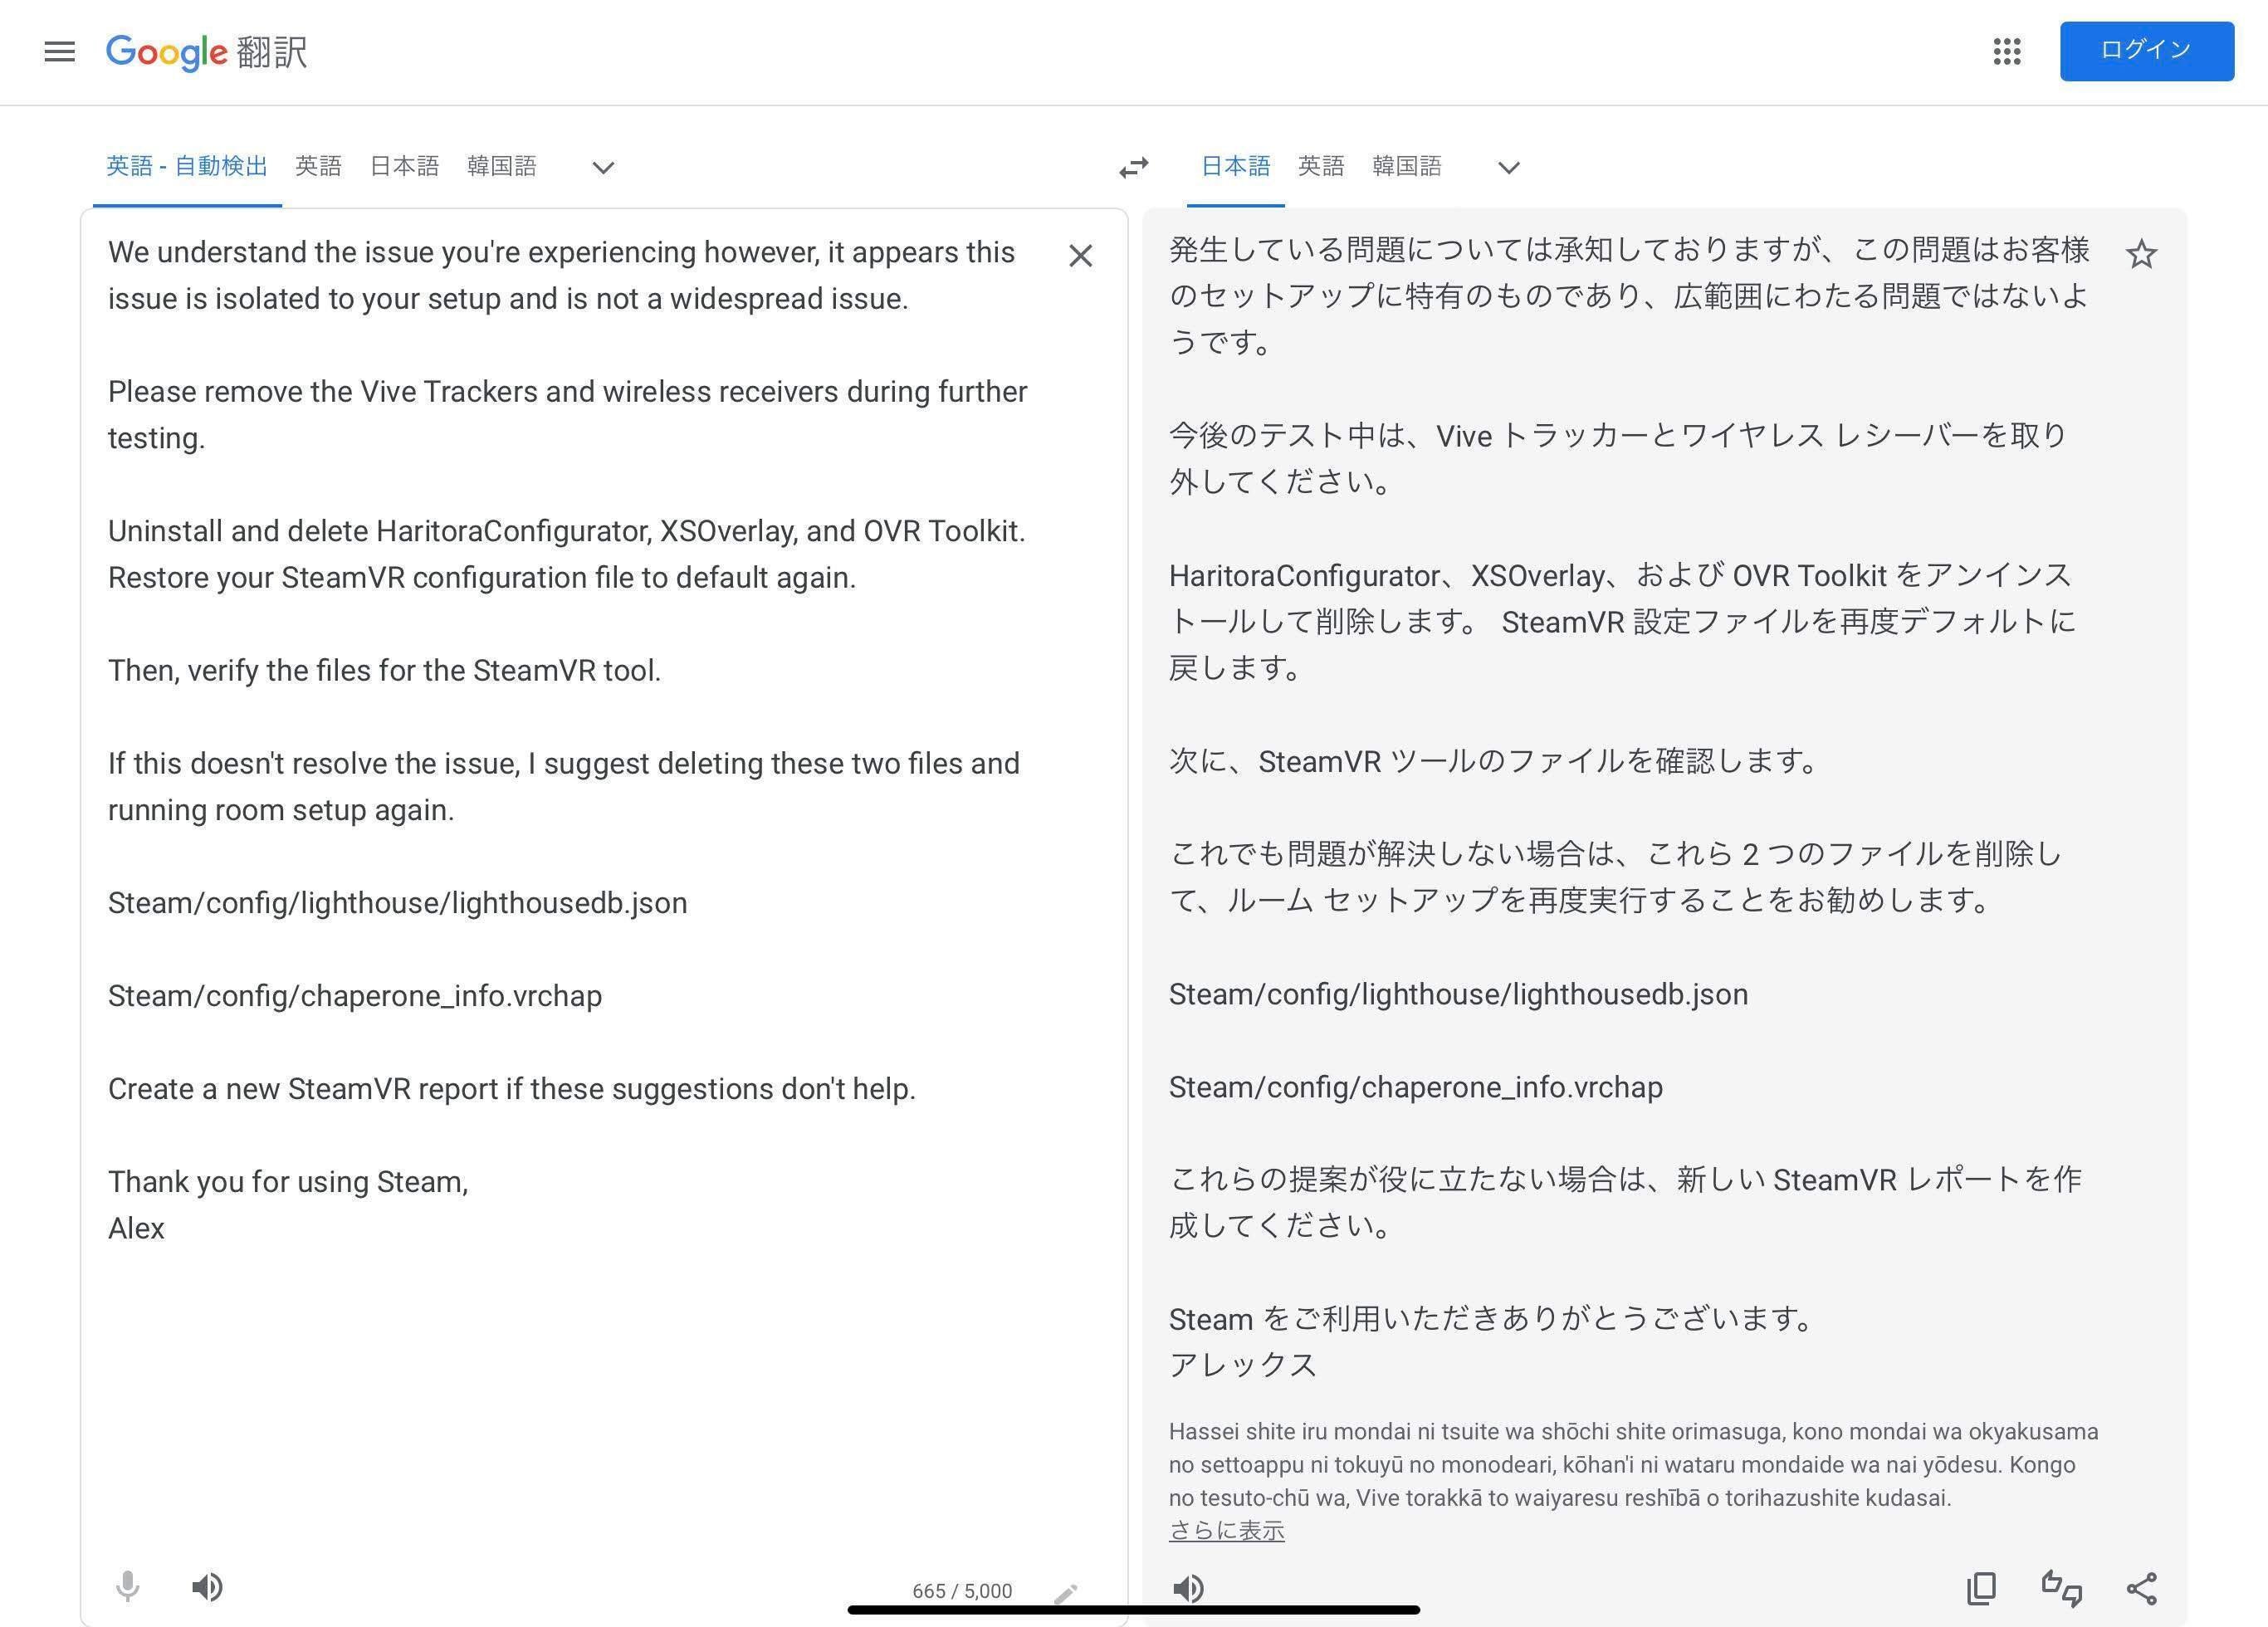The height and width of the screenshot is (1627, 2268).
Task: Select 日本語 as source language
Action: 404,166
